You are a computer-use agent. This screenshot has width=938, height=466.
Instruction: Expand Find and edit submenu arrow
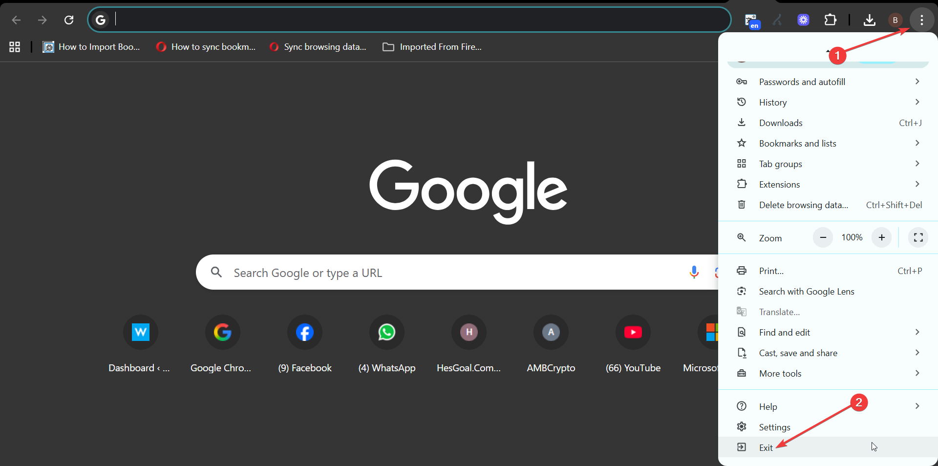coord(917,332)
